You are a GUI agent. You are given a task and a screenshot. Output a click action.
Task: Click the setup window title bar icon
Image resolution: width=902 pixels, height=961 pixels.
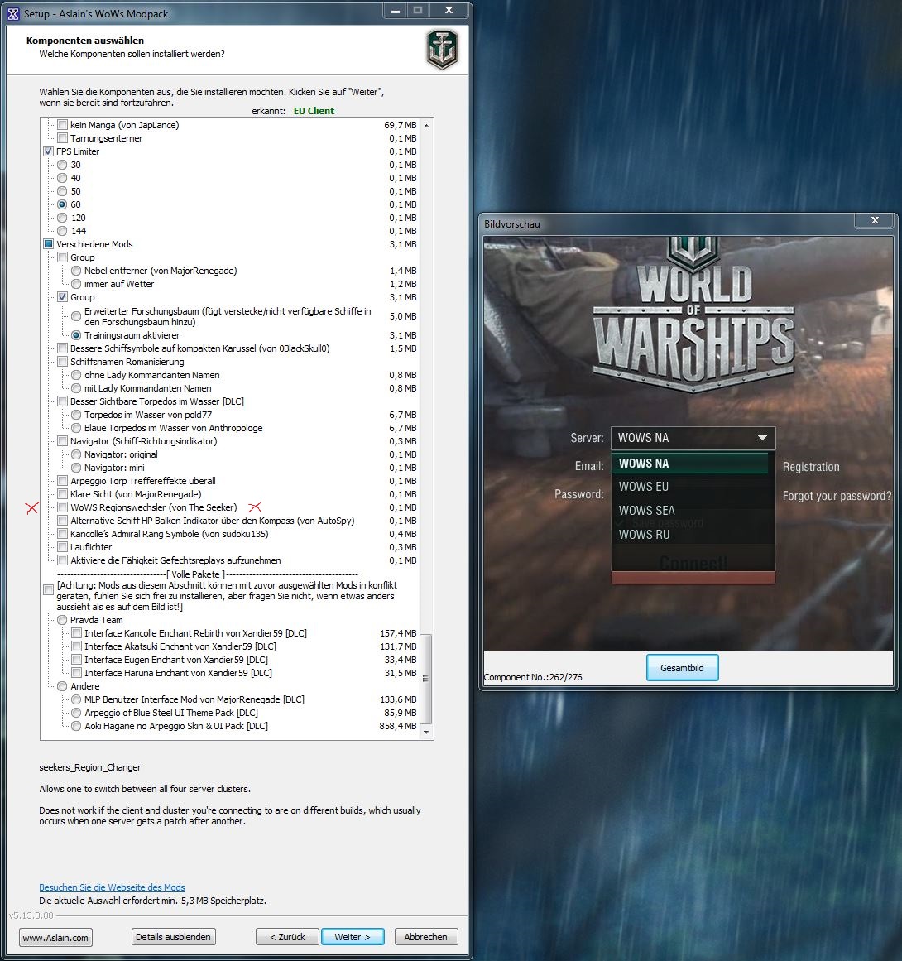coord(13,13)
